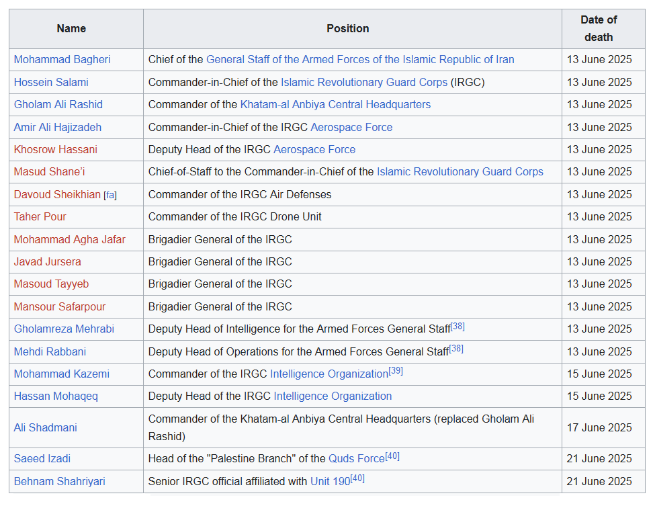
Task: Click the Date of death column header
Action: [598, 28]
